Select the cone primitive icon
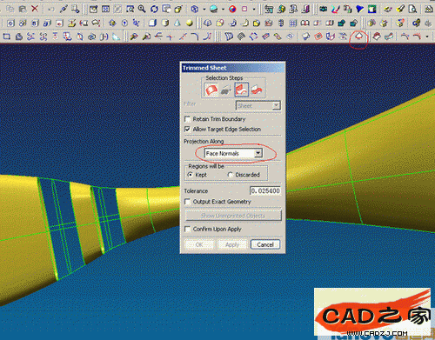The width and height of the screenshot is (435, 340). click(177, 23)
